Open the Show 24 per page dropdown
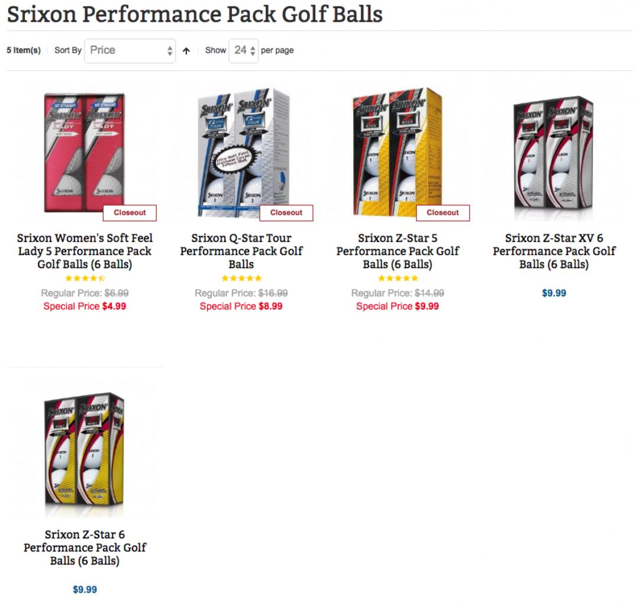This screenshot has height=604, width=639. [243, 51]
